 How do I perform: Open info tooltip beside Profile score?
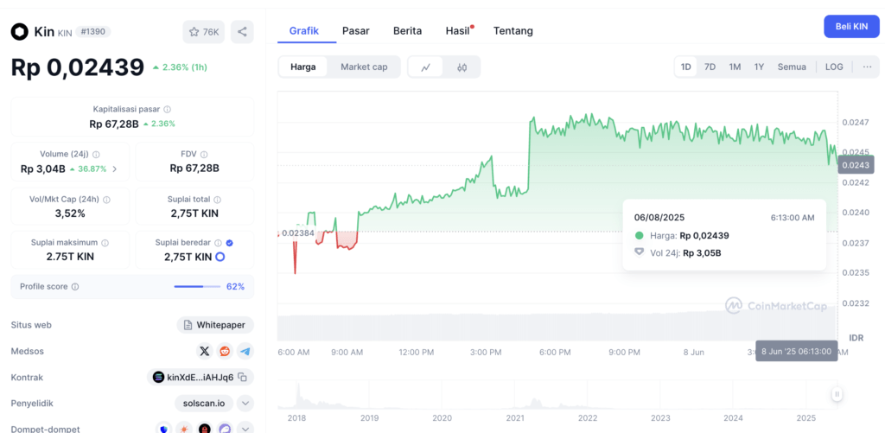tap(75, 287)
